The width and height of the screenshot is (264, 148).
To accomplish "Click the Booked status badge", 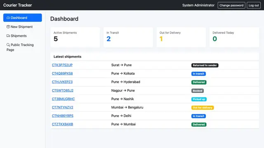I will pyautogui.click(x=198, y=91).
